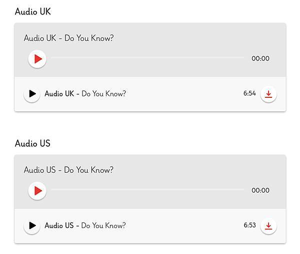The image size is (300, 254).
Task: Seek to the end of Audio US progress bar
Action: click(x=243, y=190)
